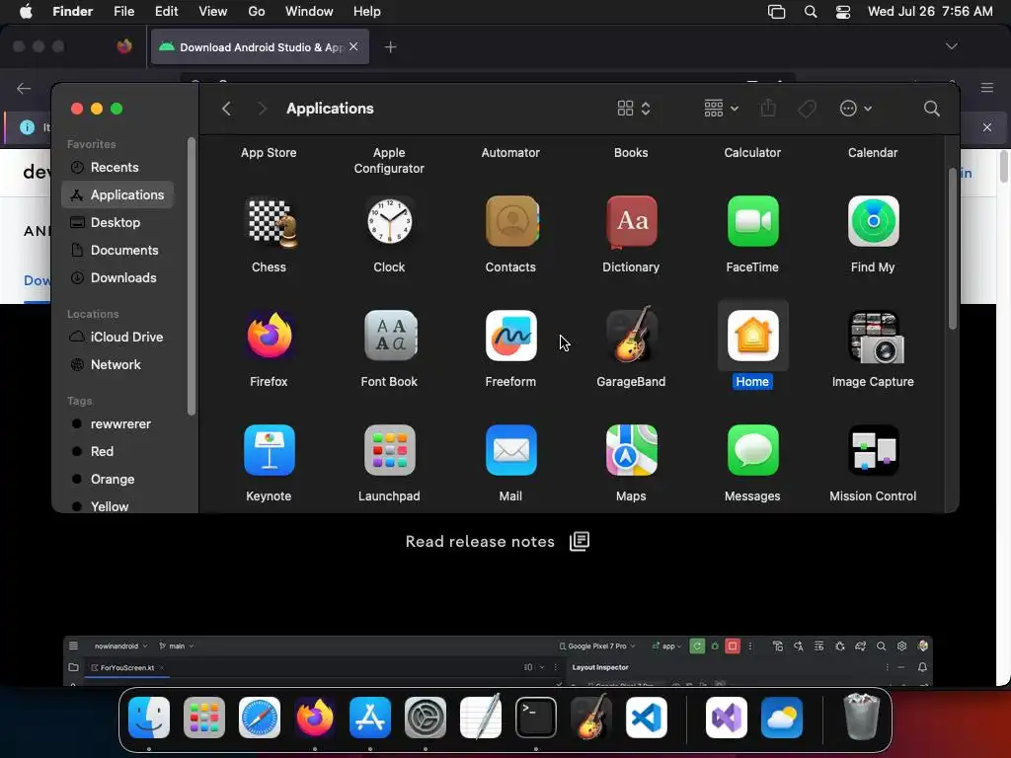Open the Clock app icon
1011x758 pixels.
tap(389, 221)
